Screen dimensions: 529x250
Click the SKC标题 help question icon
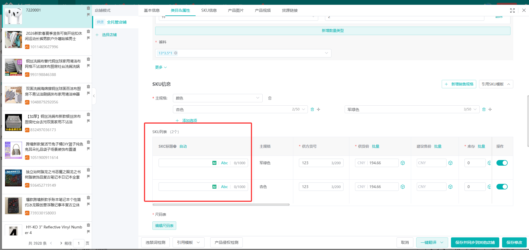click(175, 146)
